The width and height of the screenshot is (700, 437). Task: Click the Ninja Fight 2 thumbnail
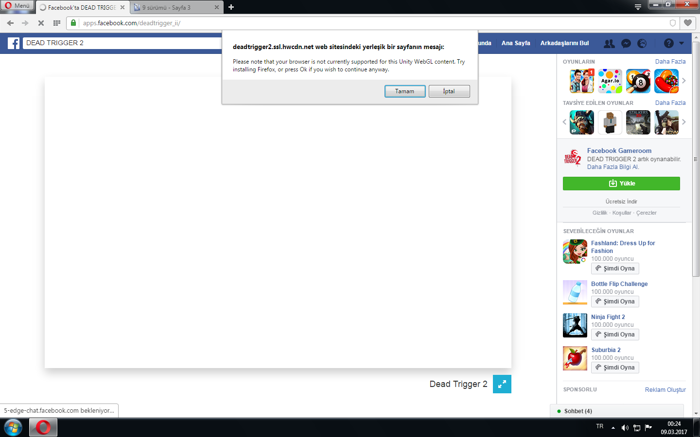coord(575,325)
